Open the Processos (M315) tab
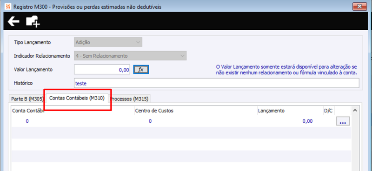 pyautogui.click(x=130, y=99)
